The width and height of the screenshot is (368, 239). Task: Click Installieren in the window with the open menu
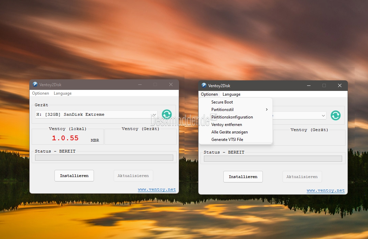[x=243, y=177]
